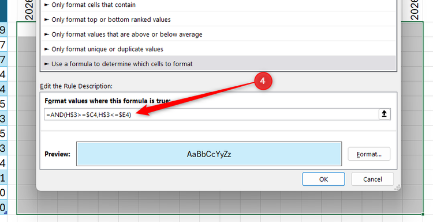Viewport: 433px width, 222px height.
Task: Click 'Format values where this formula is true' label
Action: pos(108,101)
